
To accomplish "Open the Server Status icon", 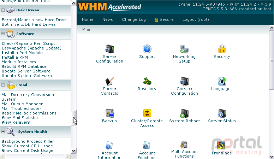I will [222, 113].
